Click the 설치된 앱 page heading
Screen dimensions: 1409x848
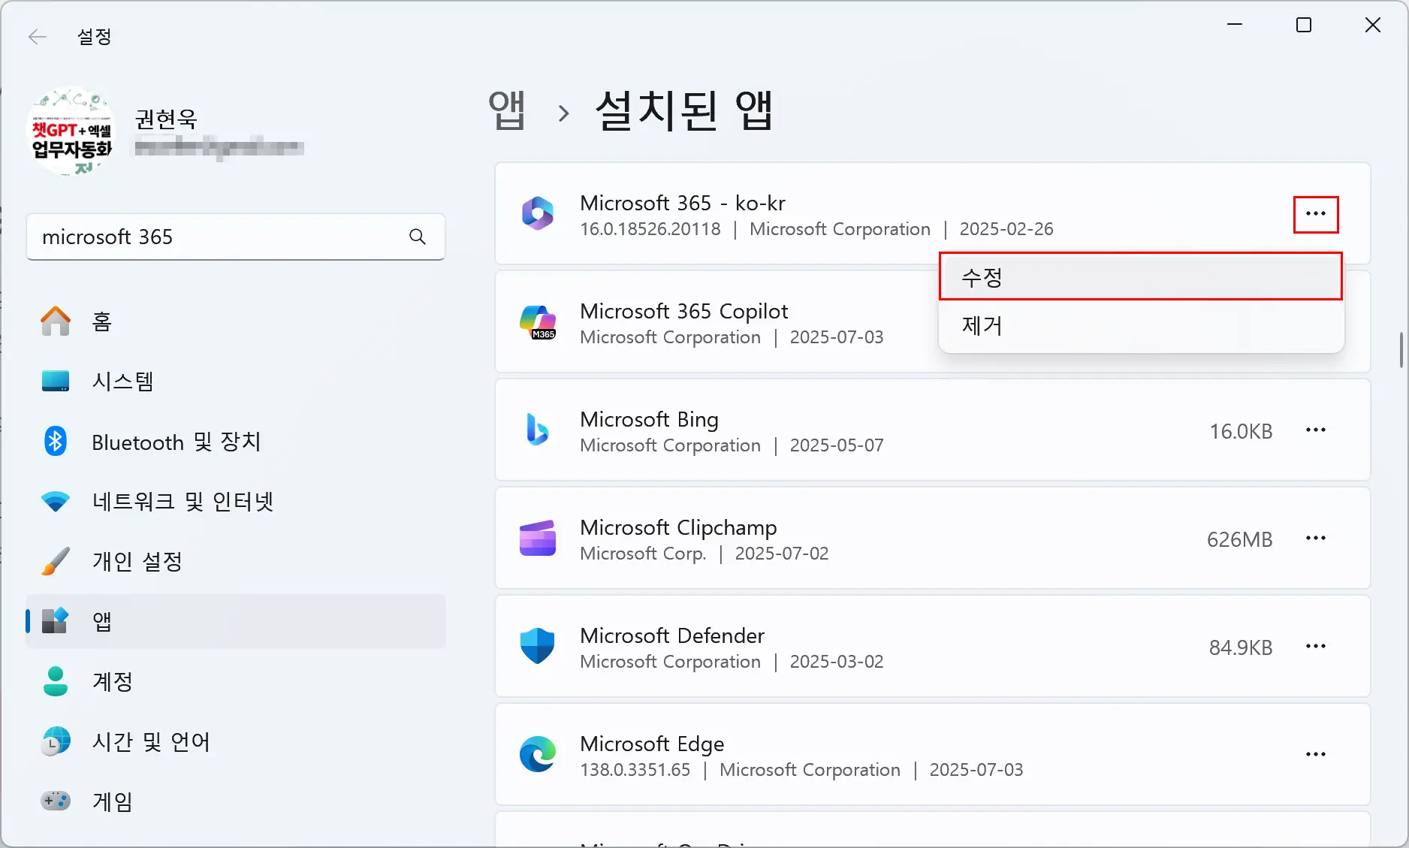684,110
